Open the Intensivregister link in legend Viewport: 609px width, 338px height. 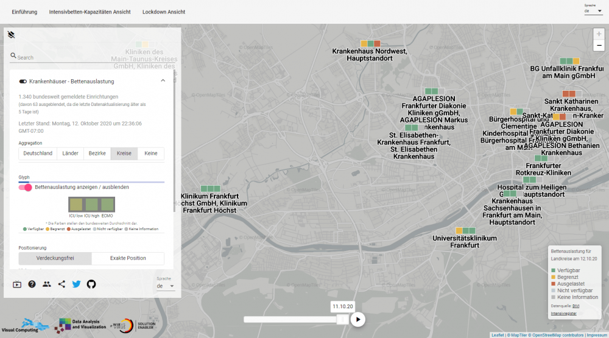(x=563, y=313)
